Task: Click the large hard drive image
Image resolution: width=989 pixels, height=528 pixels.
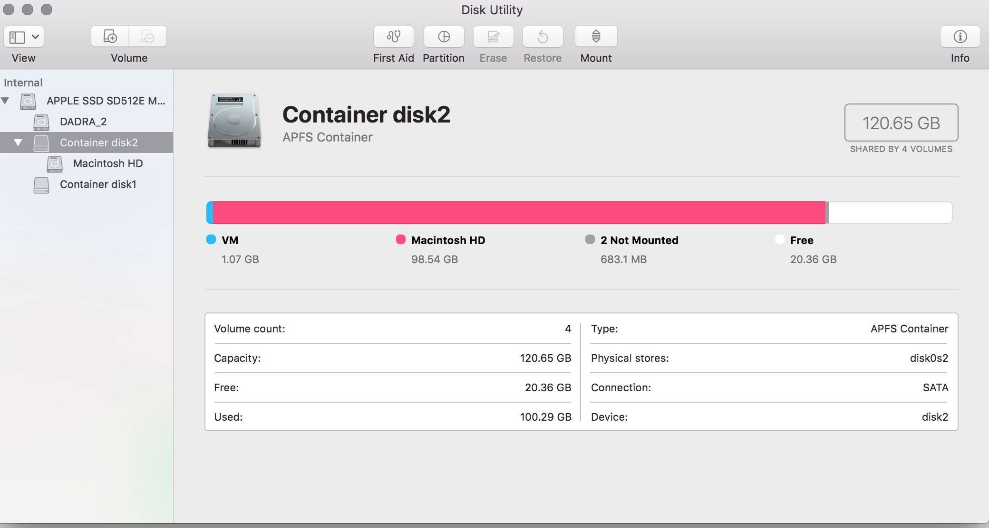Action: pyautogui.click(x=234, y=121)
